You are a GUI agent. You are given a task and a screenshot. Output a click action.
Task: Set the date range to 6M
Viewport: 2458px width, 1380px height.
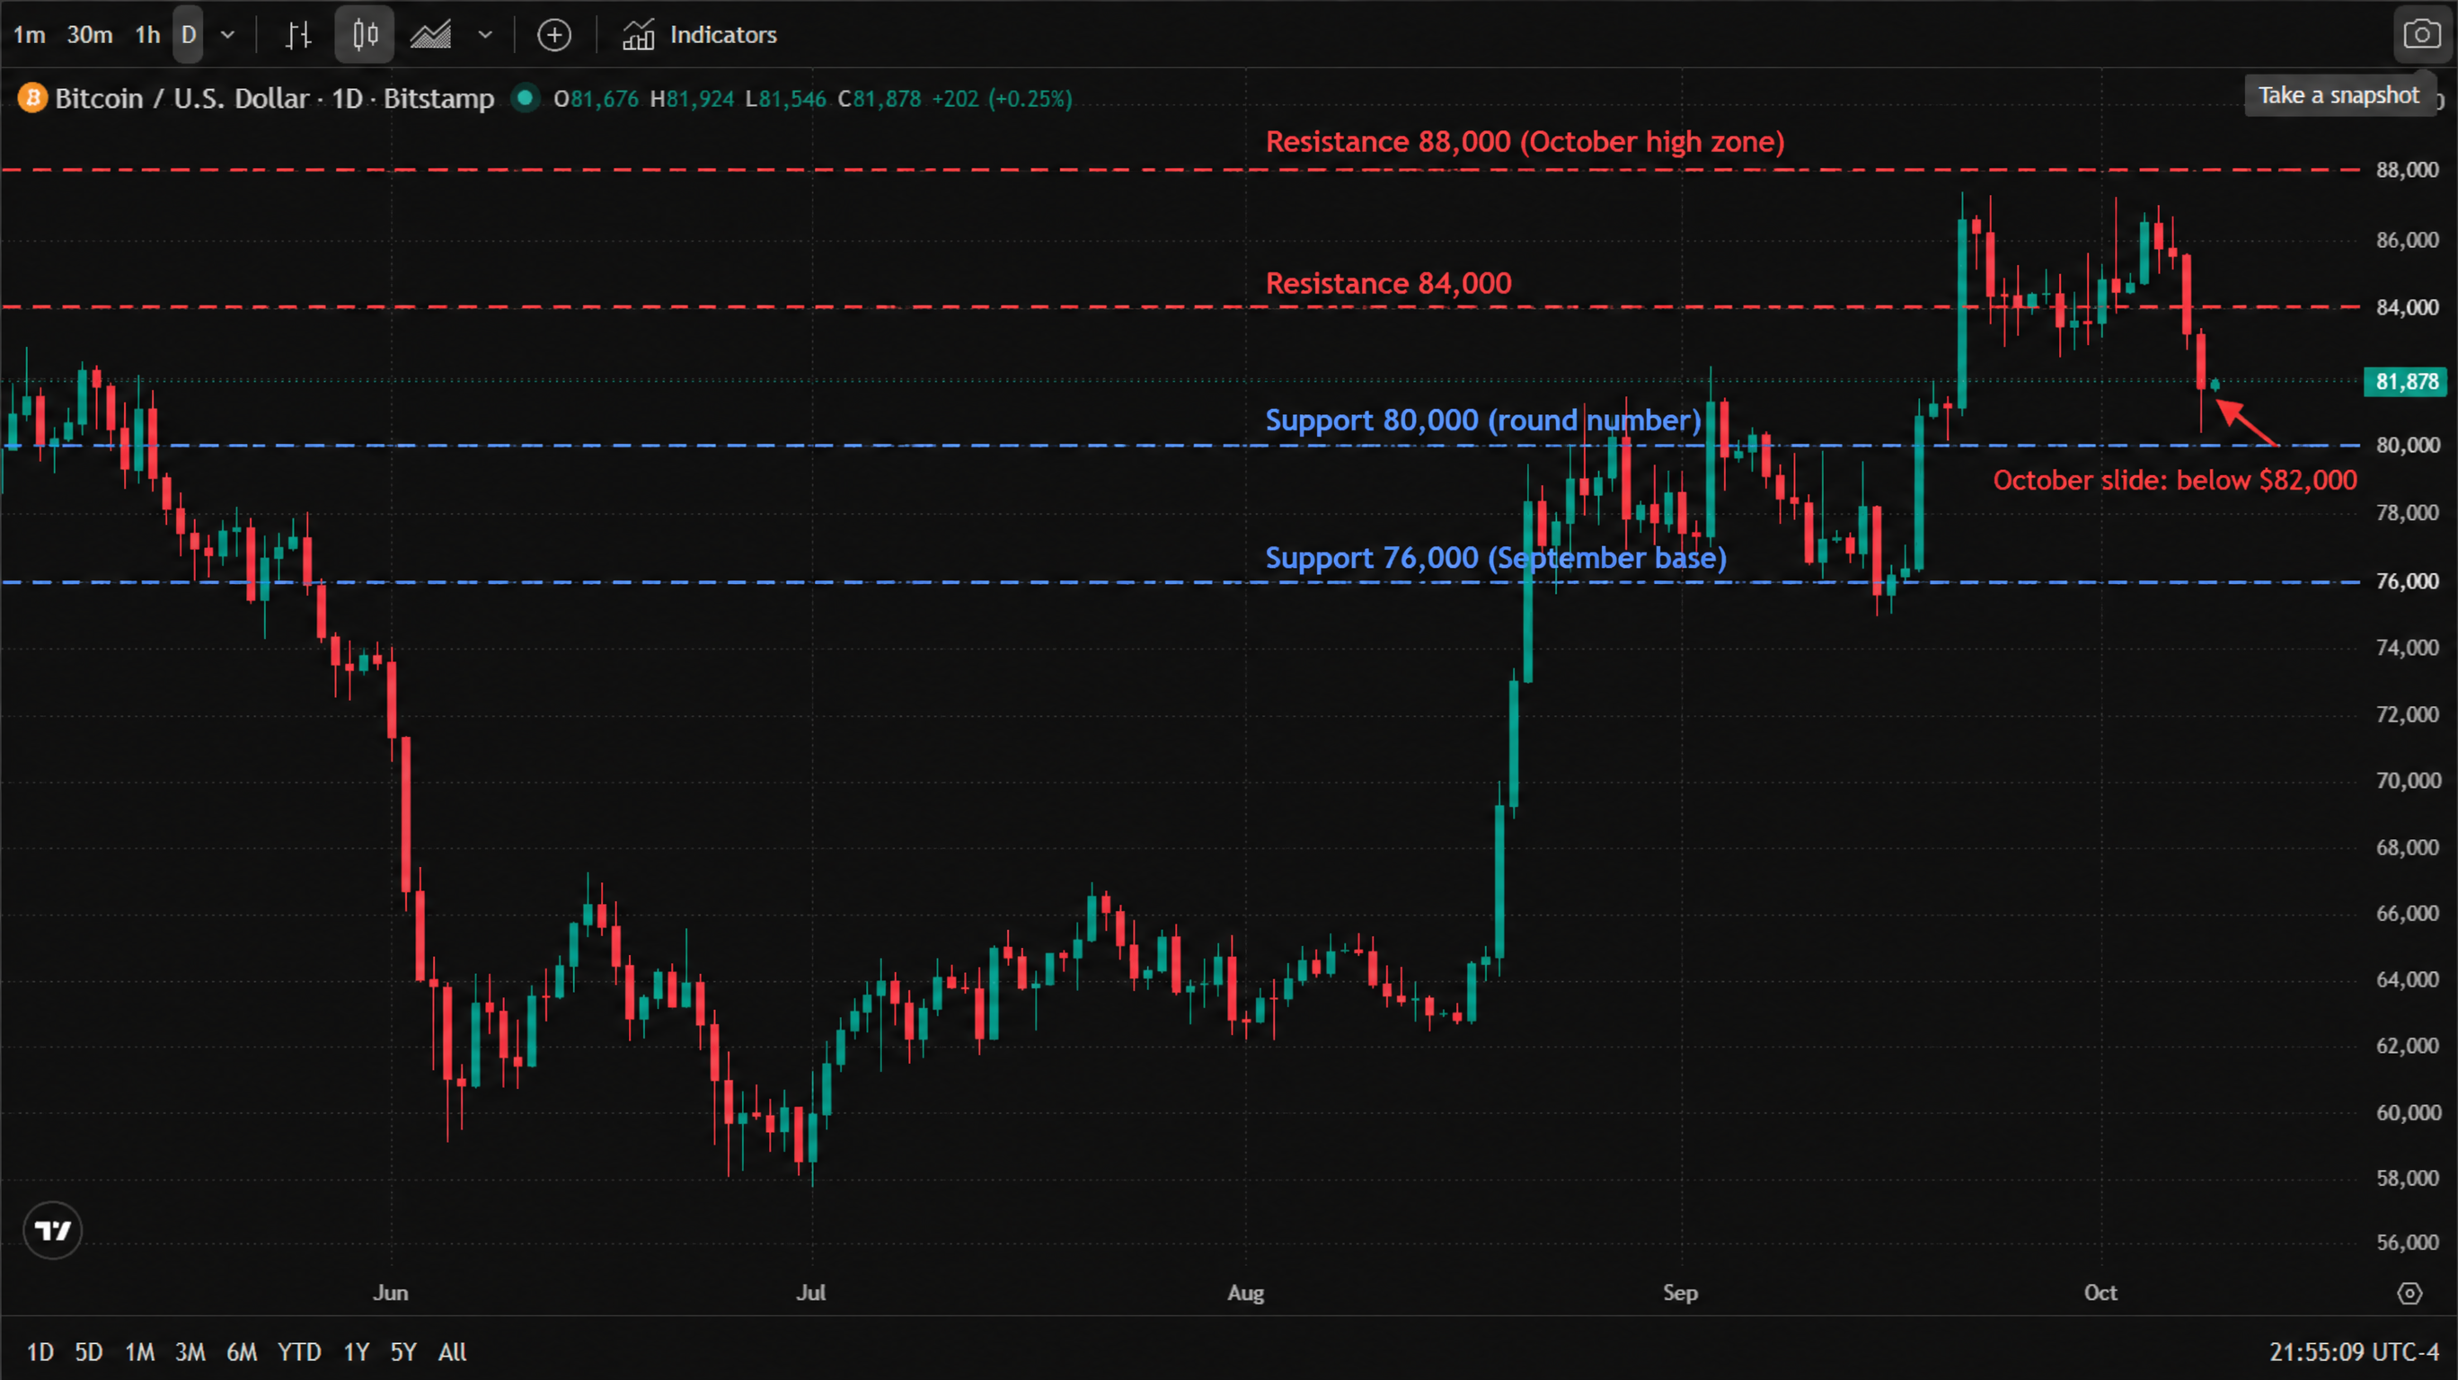[242, 1352]
